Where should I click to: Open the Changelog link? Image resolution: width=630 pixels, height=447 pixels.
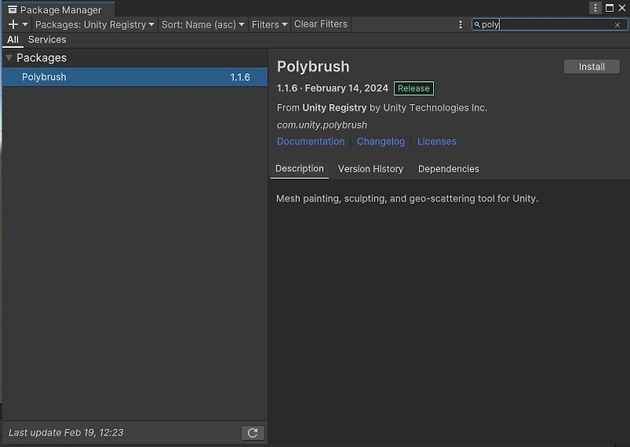380,142
